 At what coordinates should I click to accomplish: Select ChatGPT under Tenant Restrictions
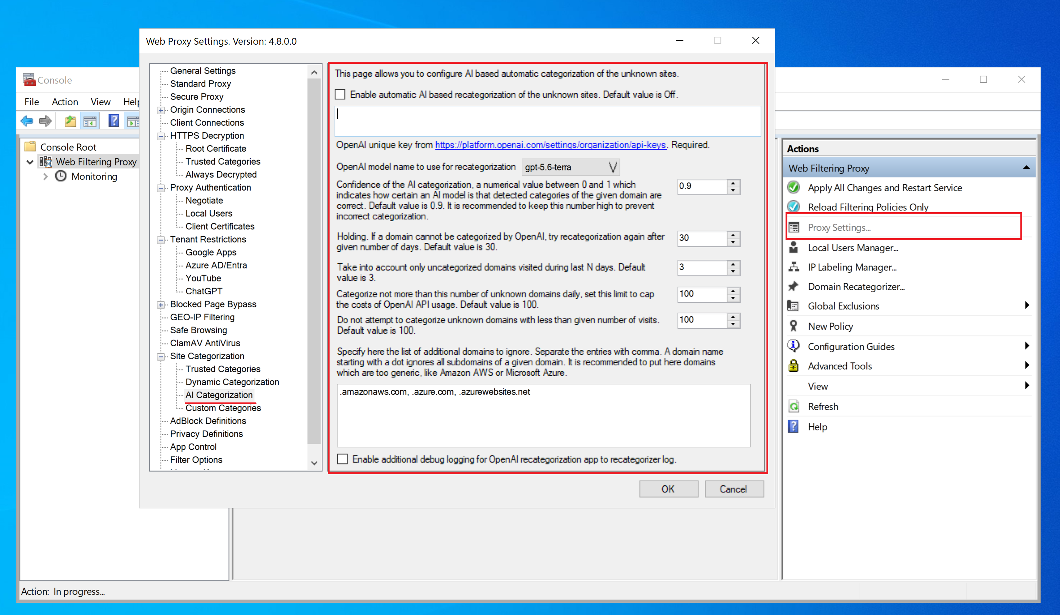[203, 291]
